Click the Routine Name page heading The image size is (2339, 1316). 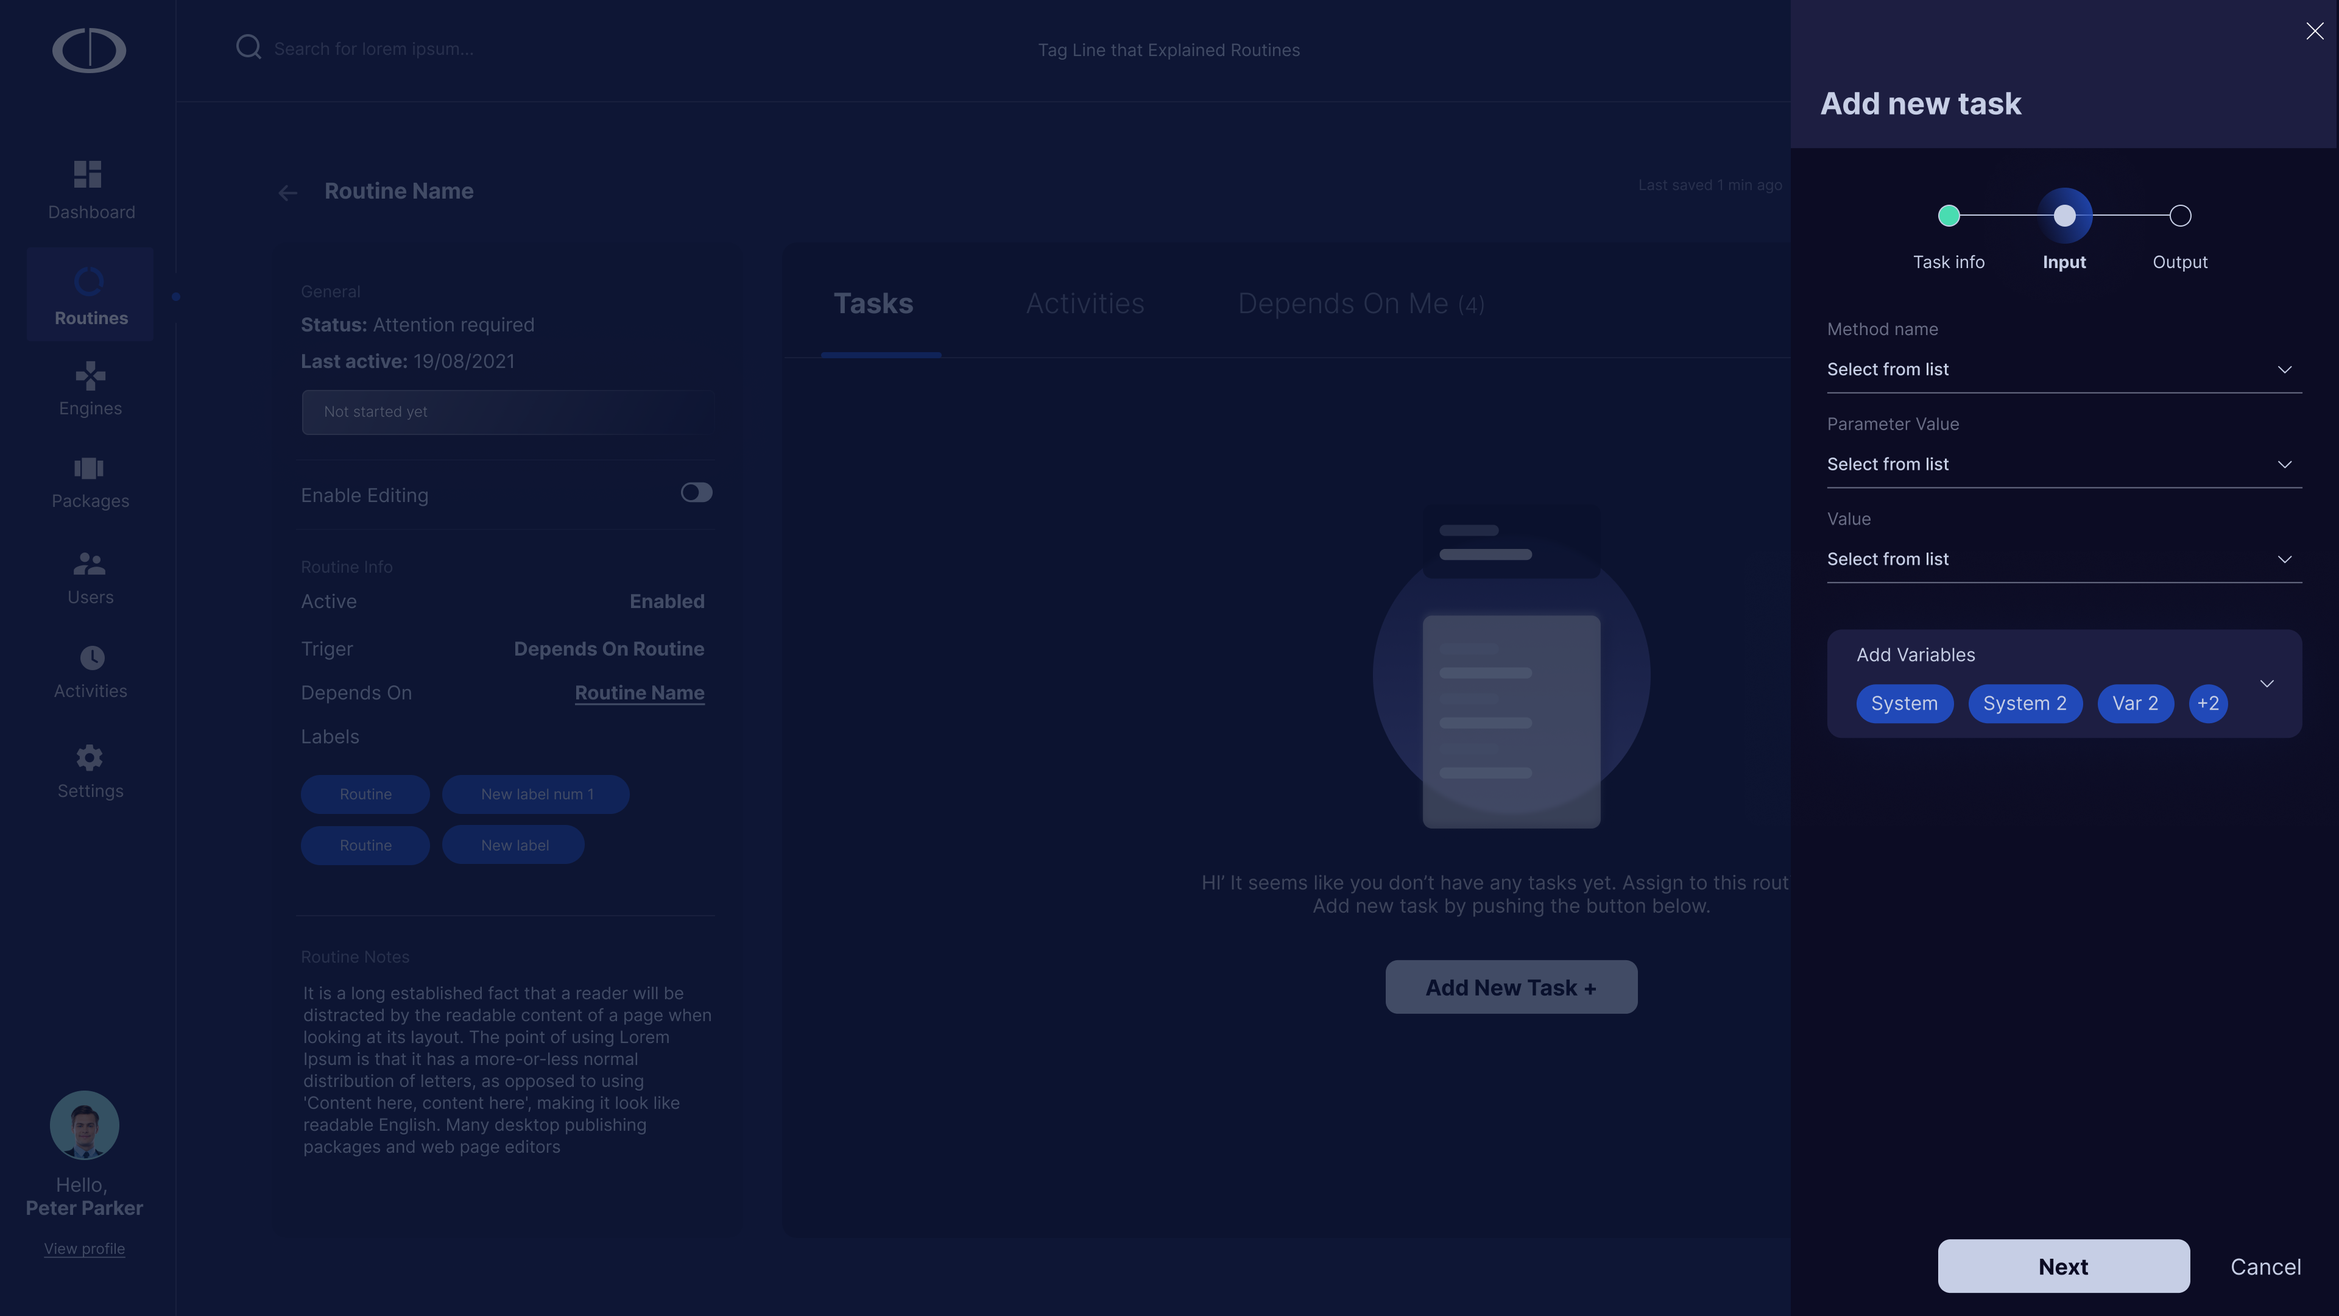click(398, 191)
